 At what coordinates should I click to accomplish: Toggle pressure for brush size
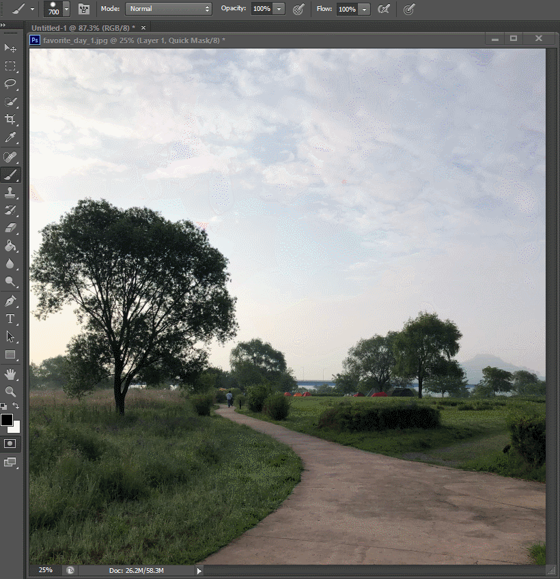point(408,10)
